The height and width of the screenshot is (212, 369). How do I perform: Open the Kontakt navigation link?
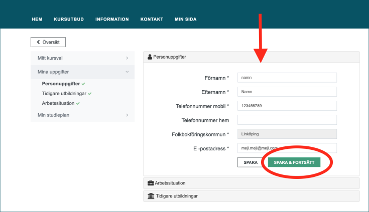[152, 19]
